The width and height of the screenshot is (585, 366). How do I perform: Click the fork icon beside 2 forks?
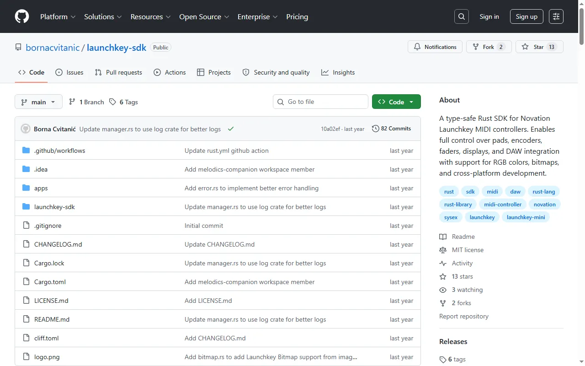(x=443, y=303)
